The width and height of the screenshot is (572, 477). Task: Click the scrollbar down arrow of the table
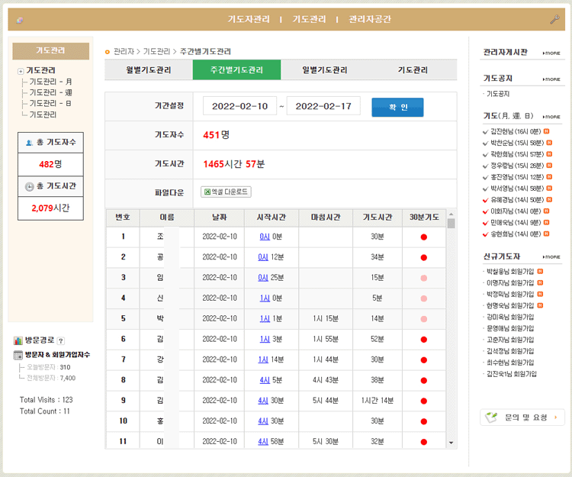(451, 443)
